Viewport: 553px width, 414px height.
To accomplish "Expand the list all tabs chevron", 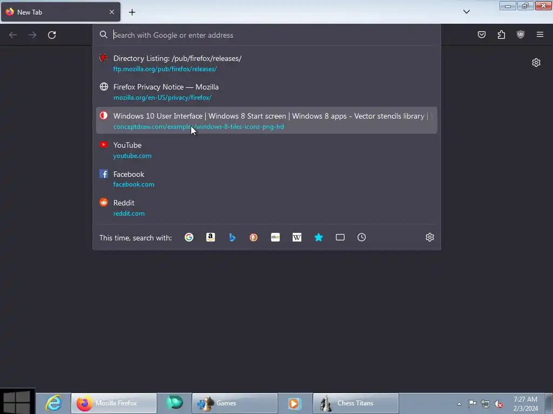I will click(466, 12).
